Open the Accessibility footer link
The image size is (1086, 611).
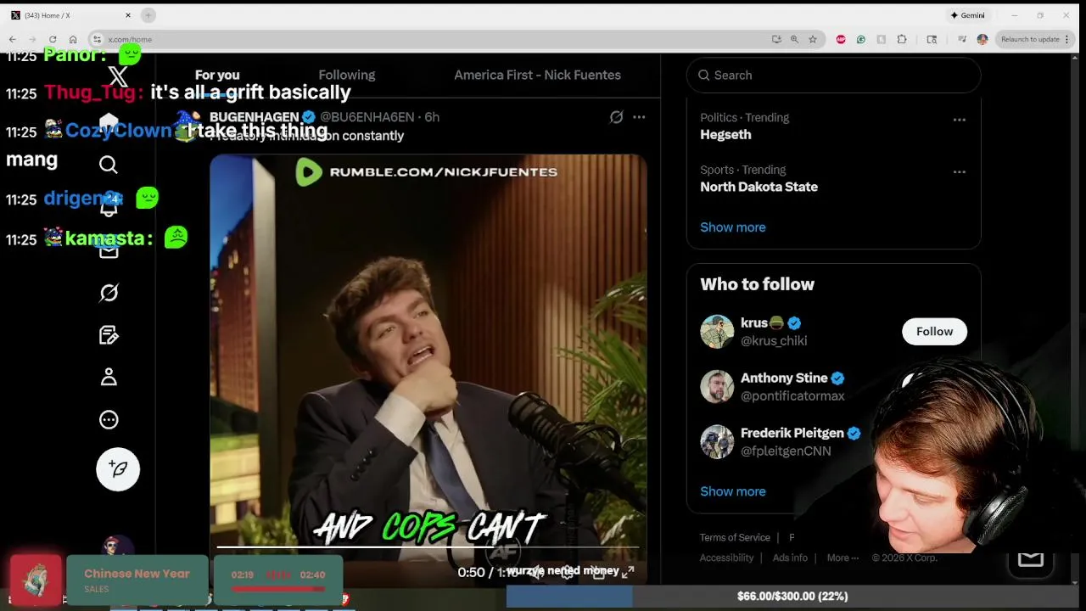(x=726, y=558)
